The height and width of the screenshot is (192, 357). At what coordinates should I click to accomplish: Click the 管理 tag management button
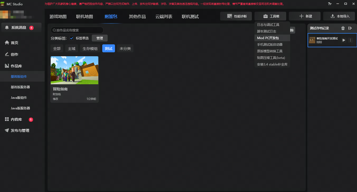100,38
